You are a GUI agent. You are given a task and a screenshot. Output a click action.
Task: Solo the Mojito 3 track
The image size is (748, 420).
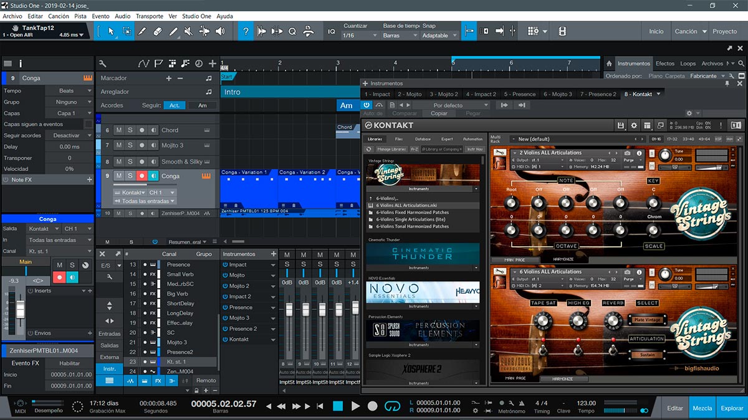(x=130, y=145)
